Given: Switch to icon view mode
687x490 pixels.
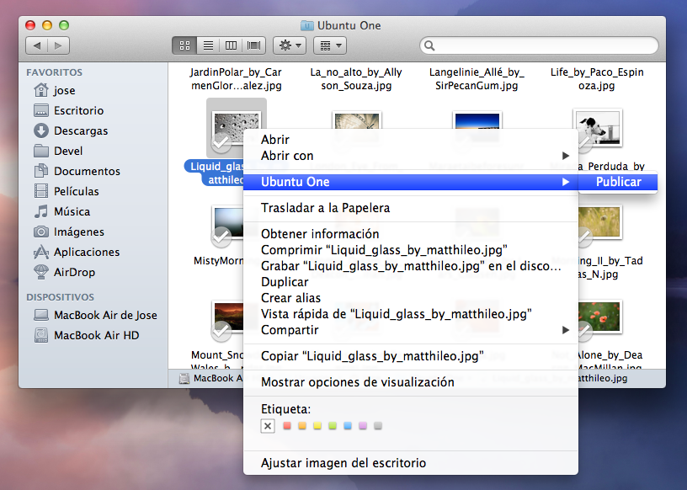Looking at the screenshot, I should tap(185, 45).
